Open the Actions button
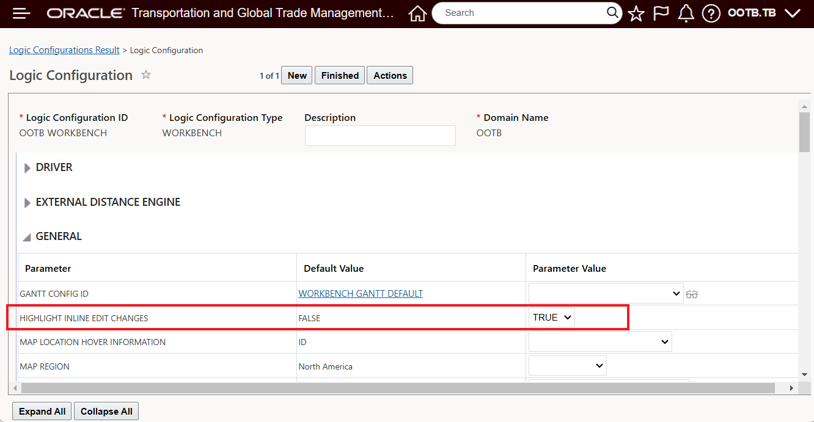This screenshot has height=422, width=814. (x=390, y=76)
